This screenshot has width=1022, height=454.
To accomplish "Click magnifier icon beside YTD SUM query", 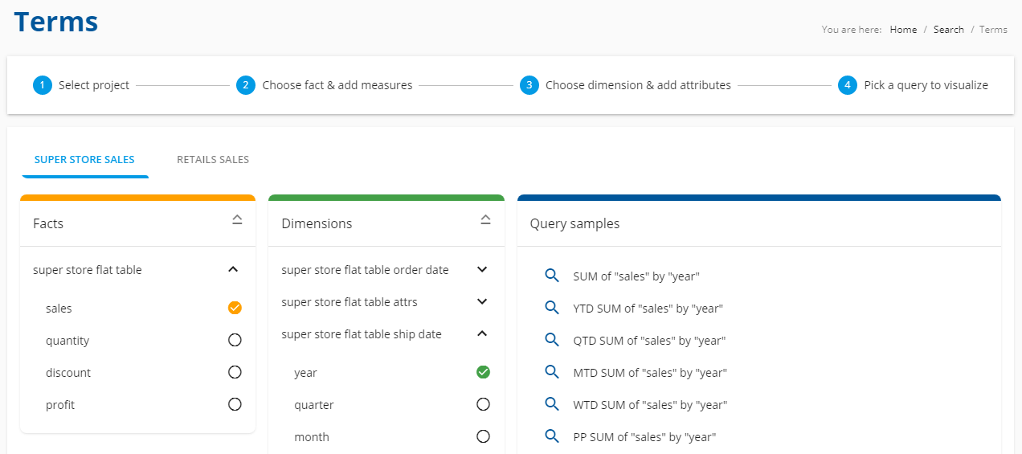I will click(552, 308).
